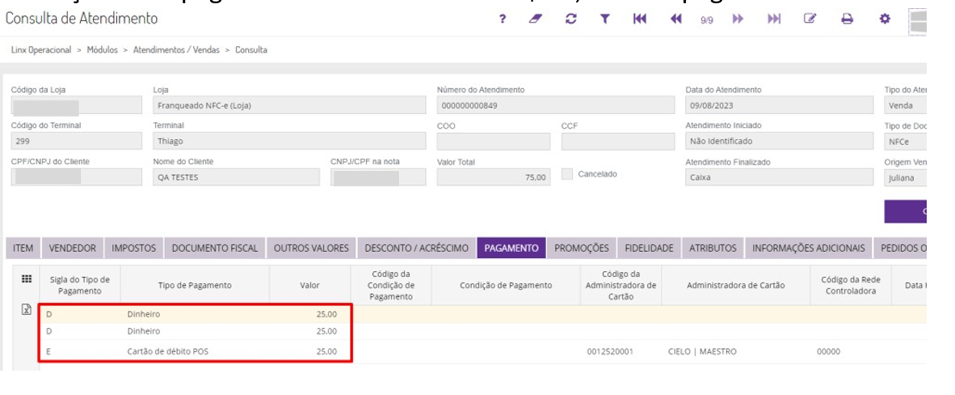Click the CNPJ/CPF na nota field

coord(378,177)
